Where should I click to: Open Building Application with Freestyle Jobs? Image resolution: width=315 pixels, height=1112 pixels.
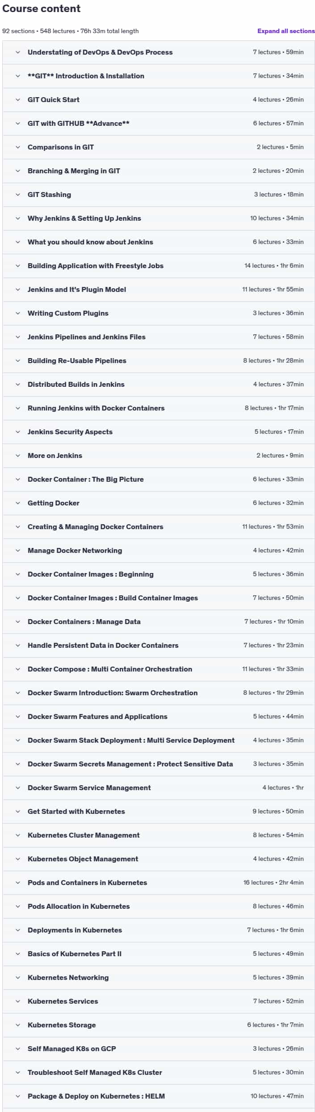159,266
